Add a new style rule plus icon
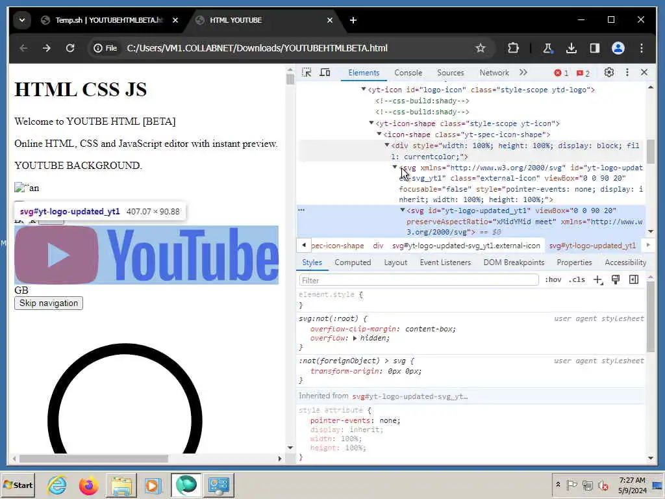This screenshot has width=665, height=499. click(x=597, y=279)
